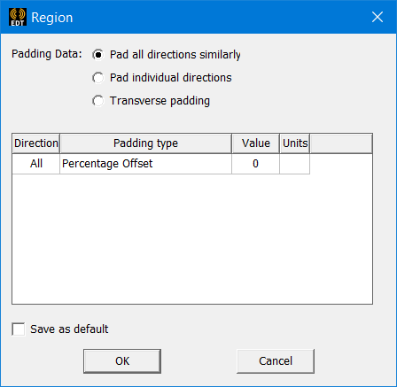Click the blank column header after Units

click(x=341, y=143)
